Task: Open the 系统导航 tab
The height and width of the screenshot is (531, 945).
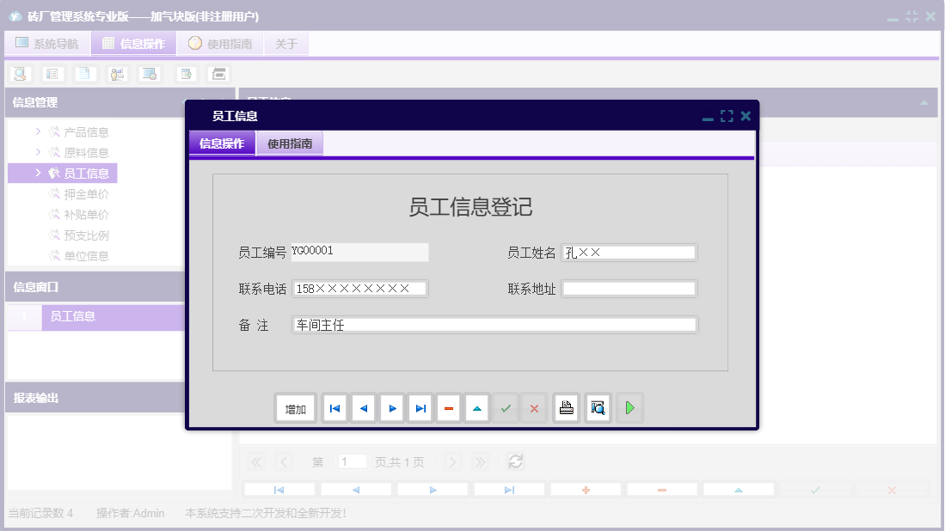Action: [x=47, y=43]
